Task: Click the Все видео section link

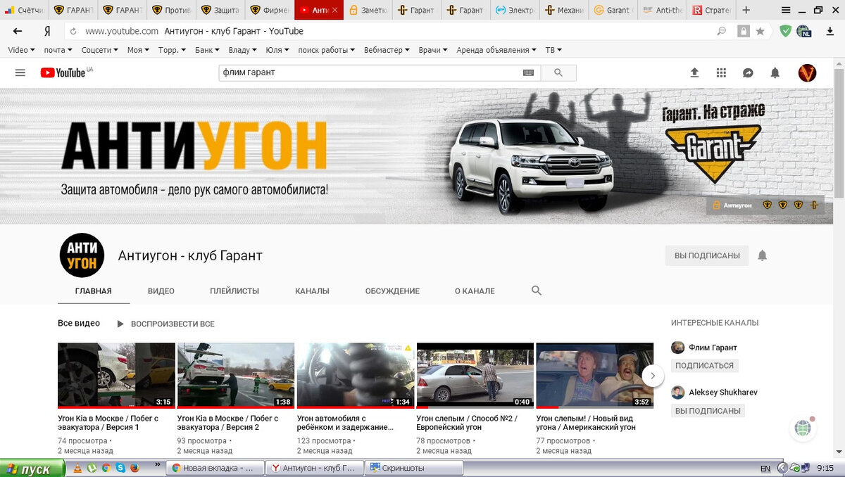Action: point(79,324)
